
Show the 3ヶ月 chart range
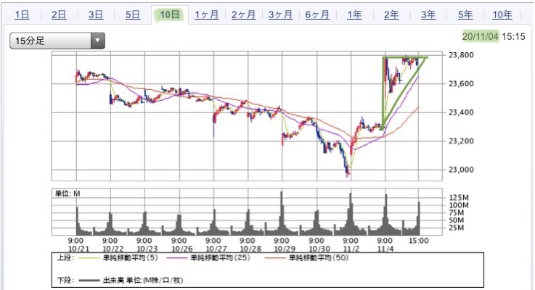click(x=280, y=14)
